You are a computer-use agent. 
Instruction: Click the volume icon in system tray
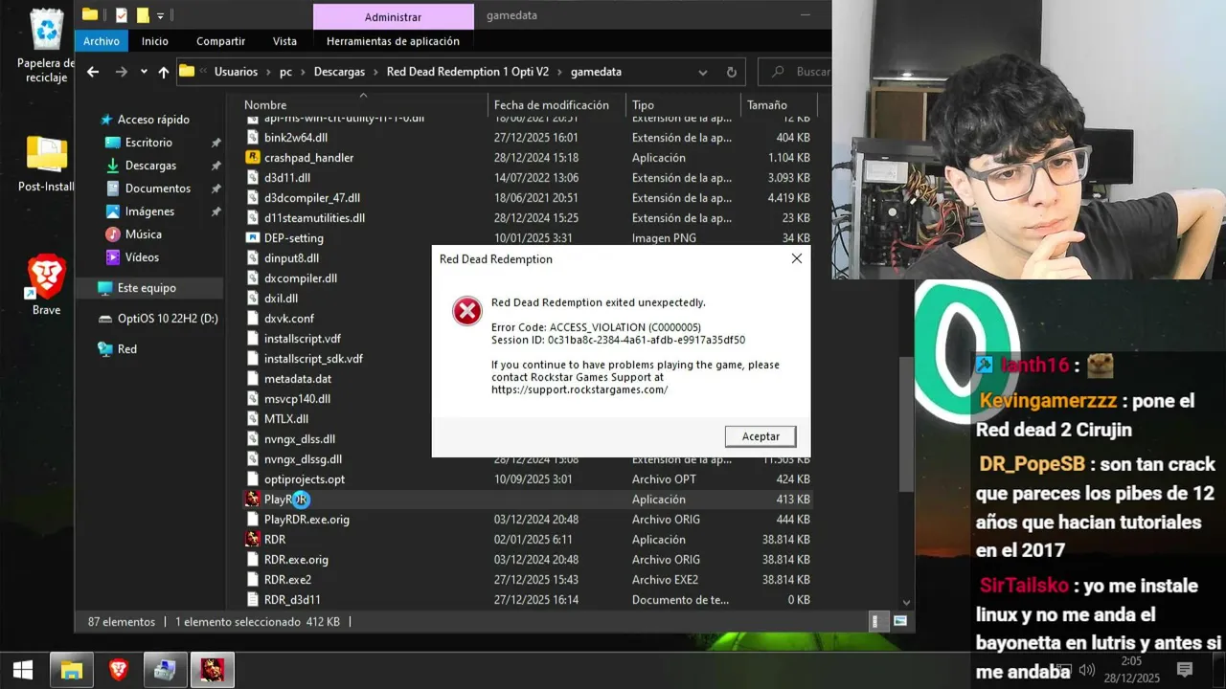tap(1087, 670)
